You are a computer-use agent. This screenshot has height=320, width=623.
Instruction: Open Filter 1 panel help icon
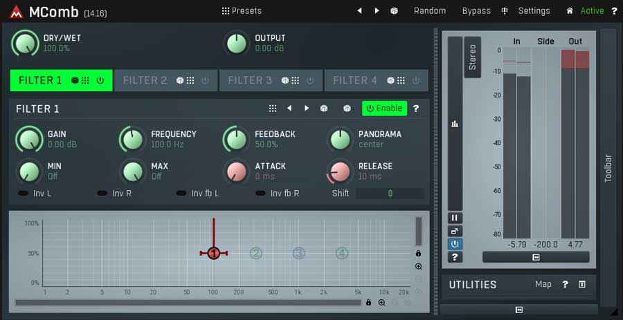point(416,109)
